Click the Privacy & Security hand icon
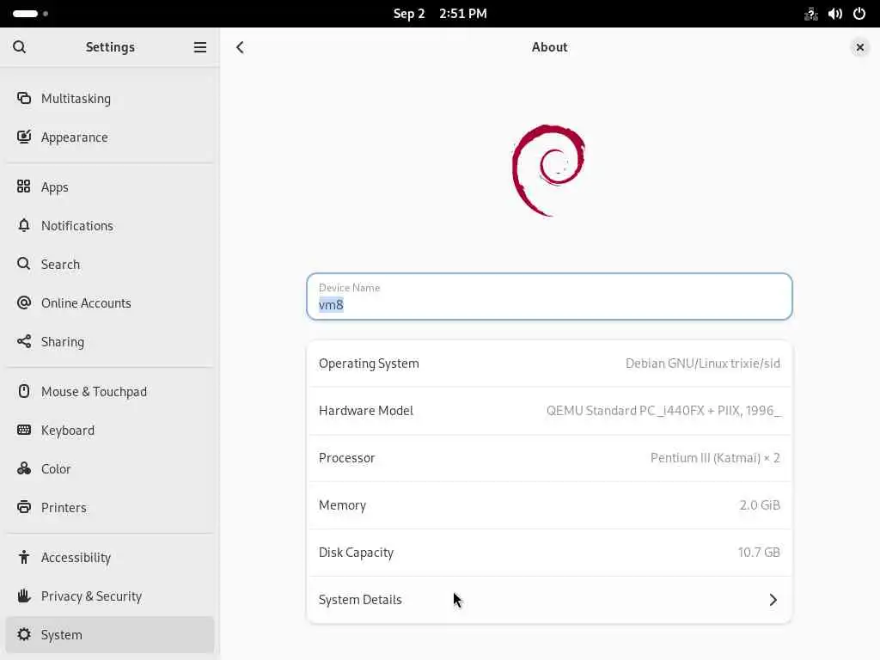880x660 pixels. [x=23, y=596]
